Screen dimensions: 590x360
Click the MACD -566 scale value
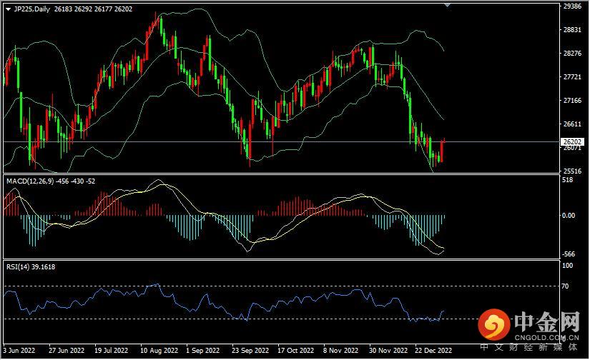[x=568, y=254]
